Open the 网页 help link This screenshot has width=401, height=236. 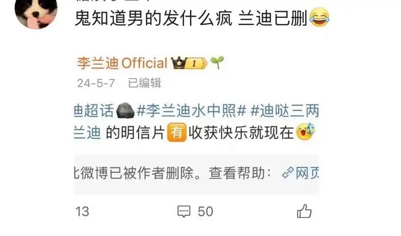tap(307, 173)
